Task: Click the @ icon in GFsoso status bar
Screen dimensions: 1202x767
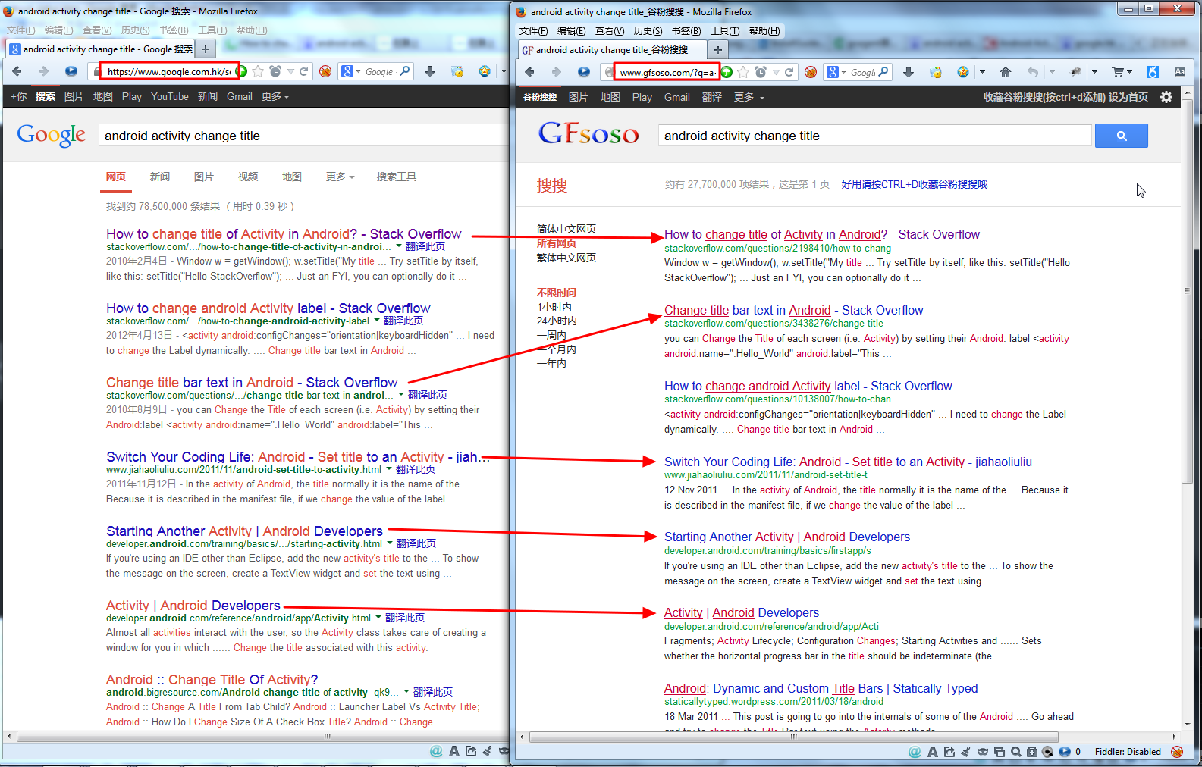Action: click(x=915, y=752)
